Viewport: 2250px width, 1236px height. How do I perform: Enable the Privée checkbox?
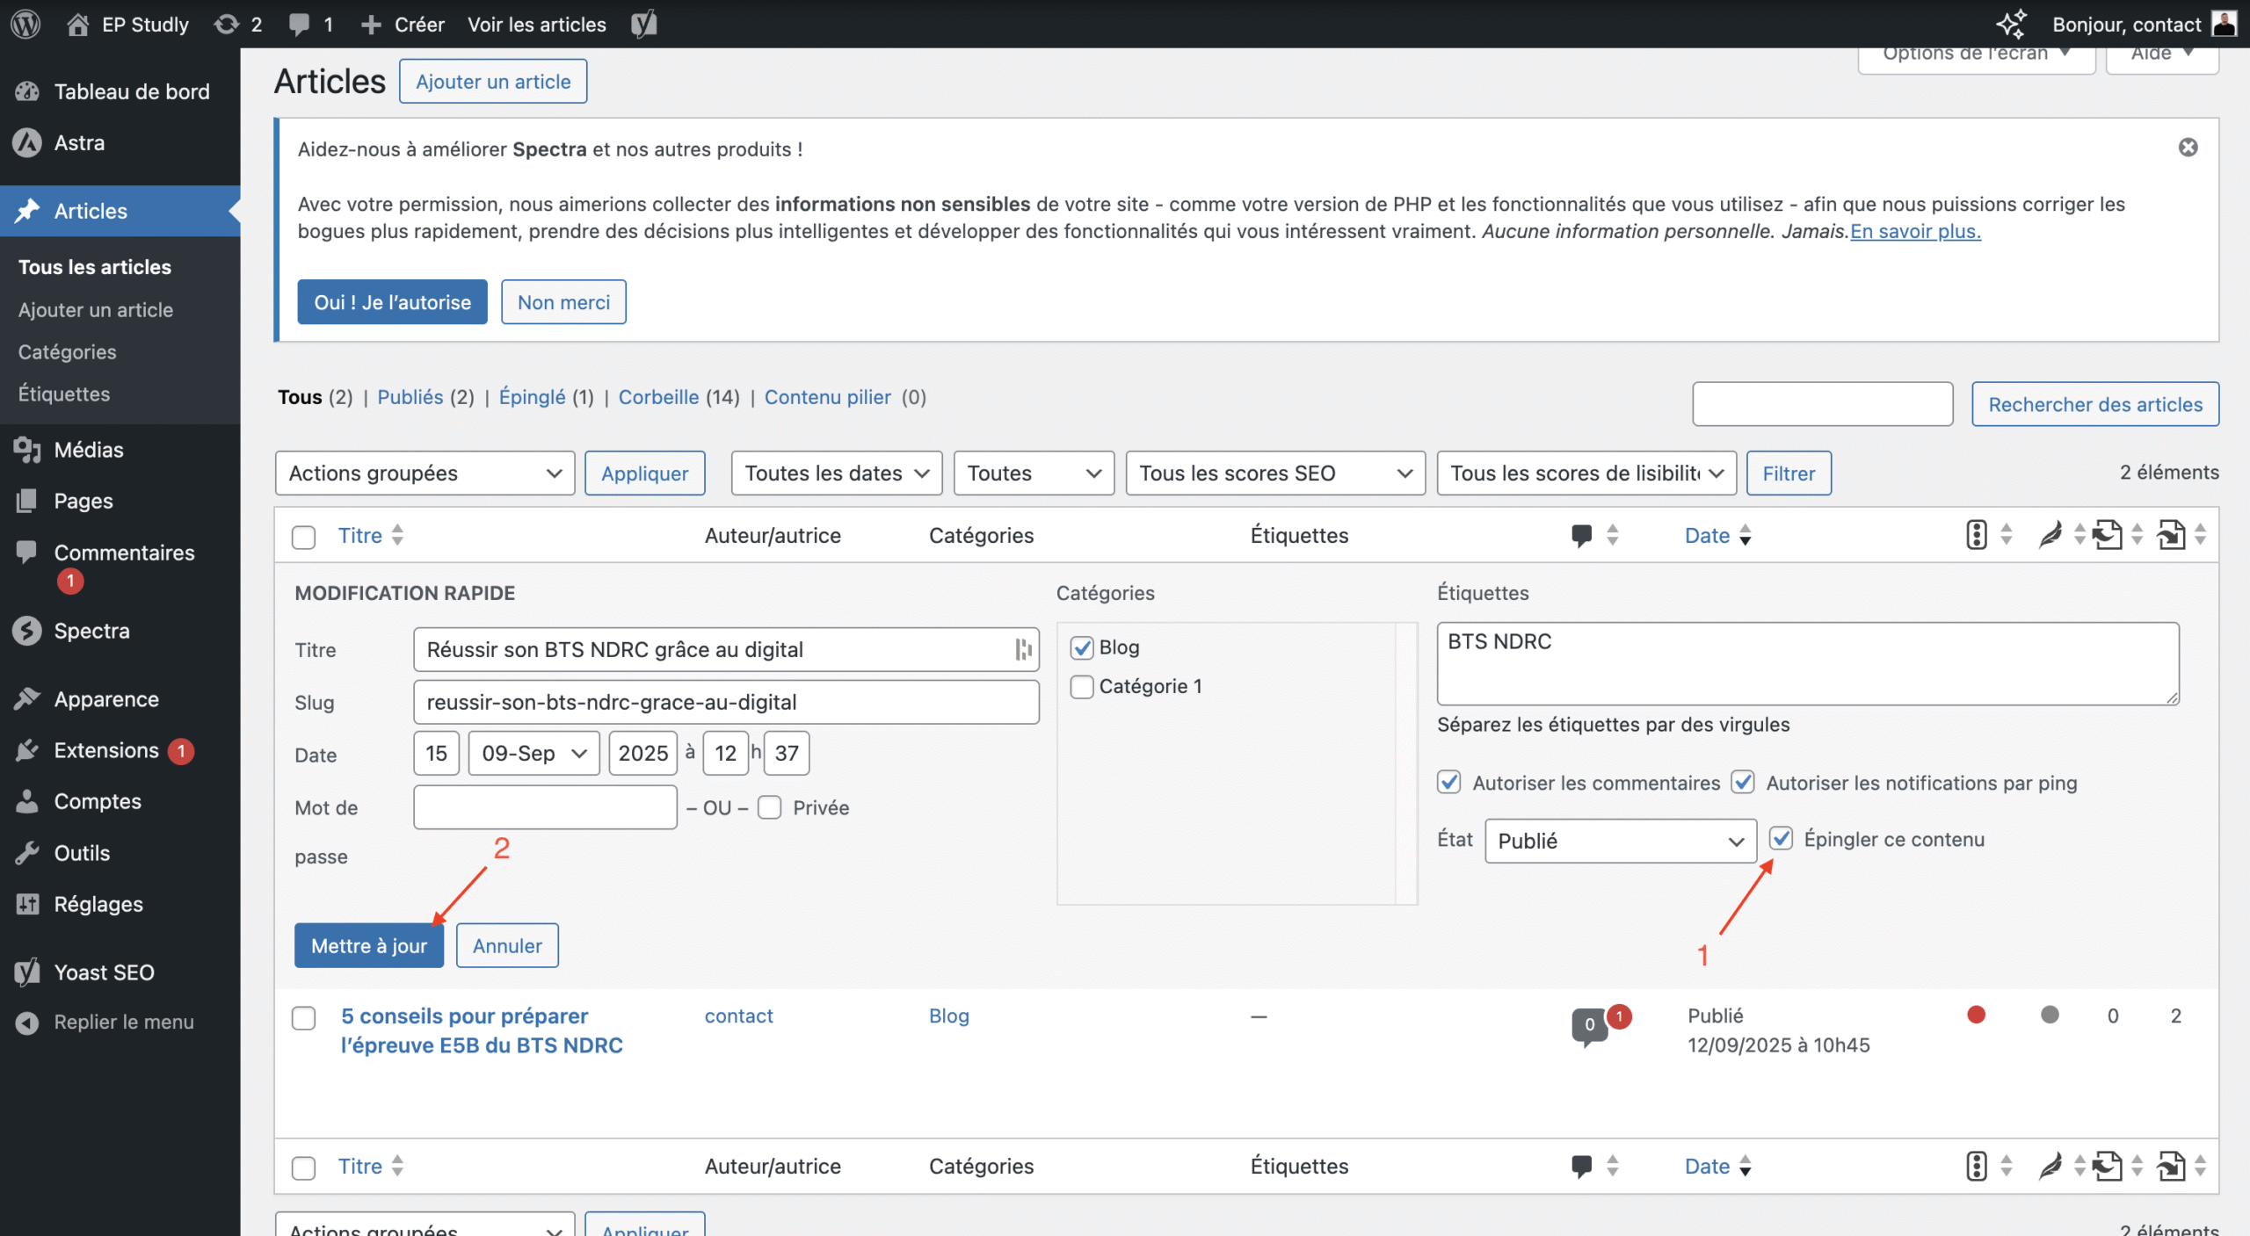pos(769,807)
